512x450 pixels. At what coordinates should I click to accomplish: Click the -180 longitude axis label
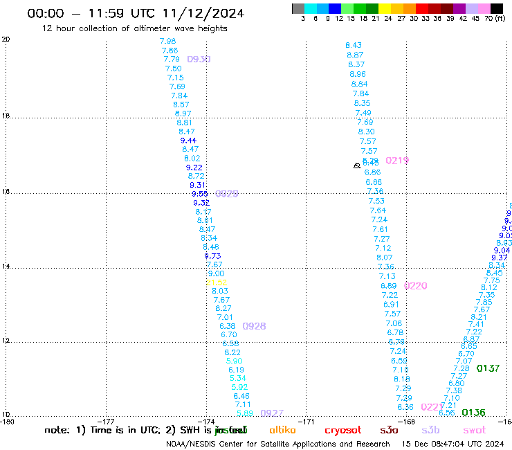pyautogui.click(x=7, y=422)
